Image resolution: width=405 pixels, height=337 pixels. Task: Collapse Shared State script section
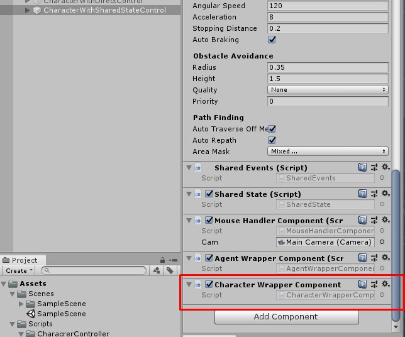pos(189,194)
